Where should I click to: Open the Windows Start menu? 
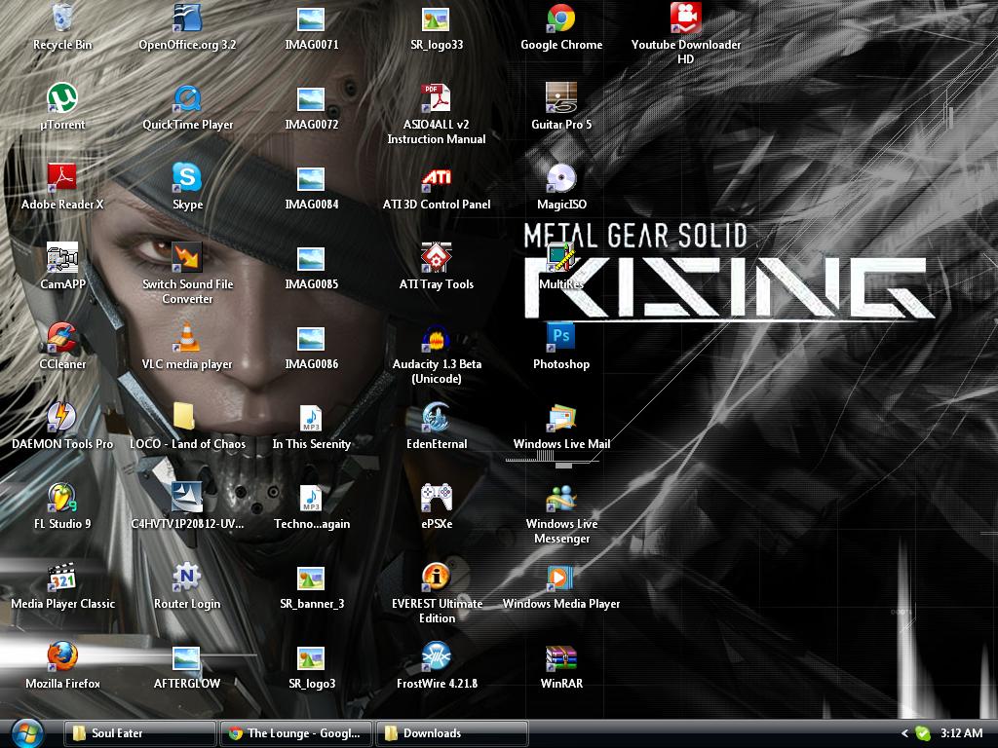pyautogui.click(x=26, y=733)
